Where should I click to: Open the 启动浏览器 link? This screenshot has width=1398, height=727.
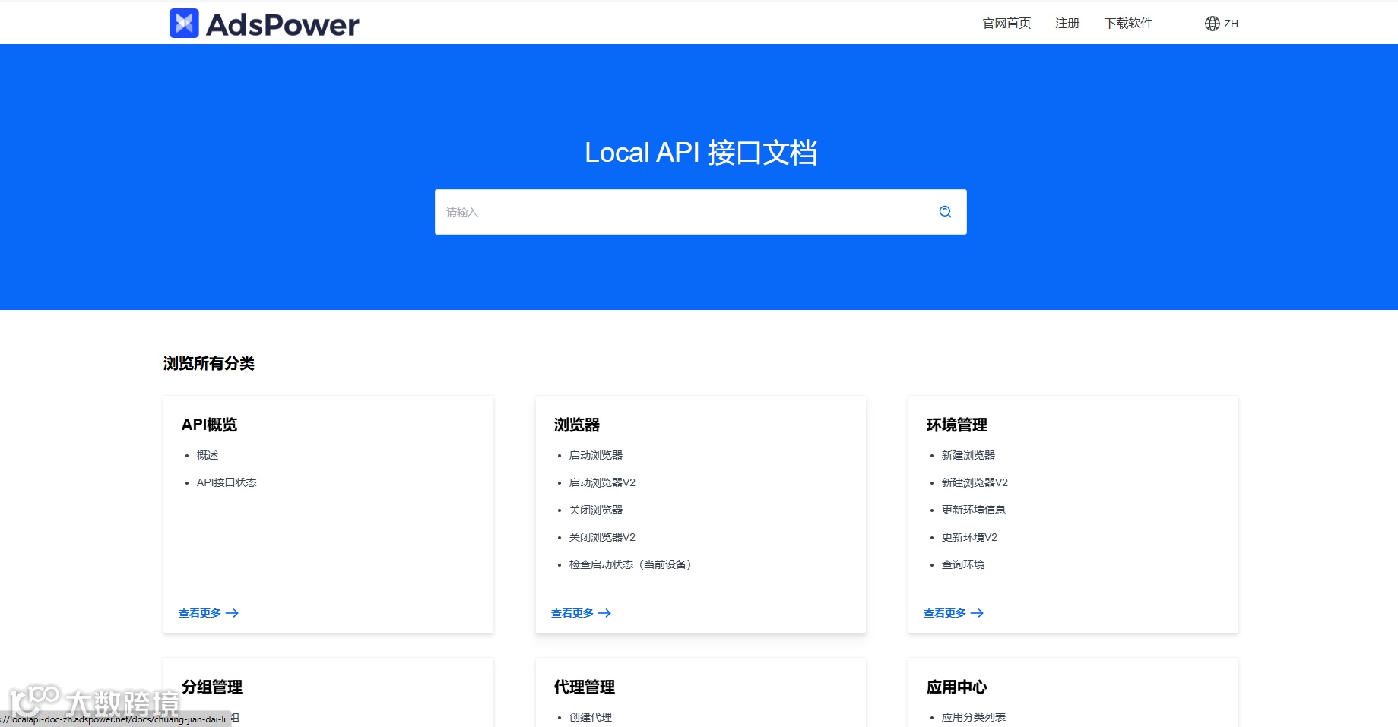(596, 455)
